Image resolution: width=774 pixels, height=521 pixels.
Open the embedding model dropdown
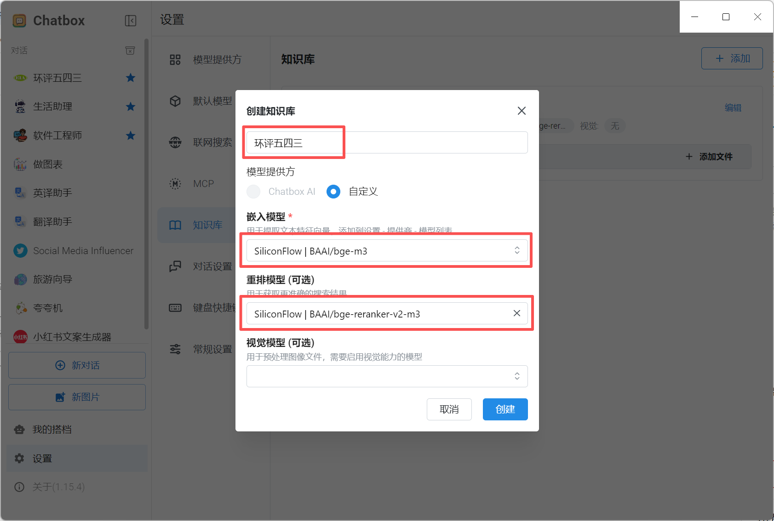[386, 251]
